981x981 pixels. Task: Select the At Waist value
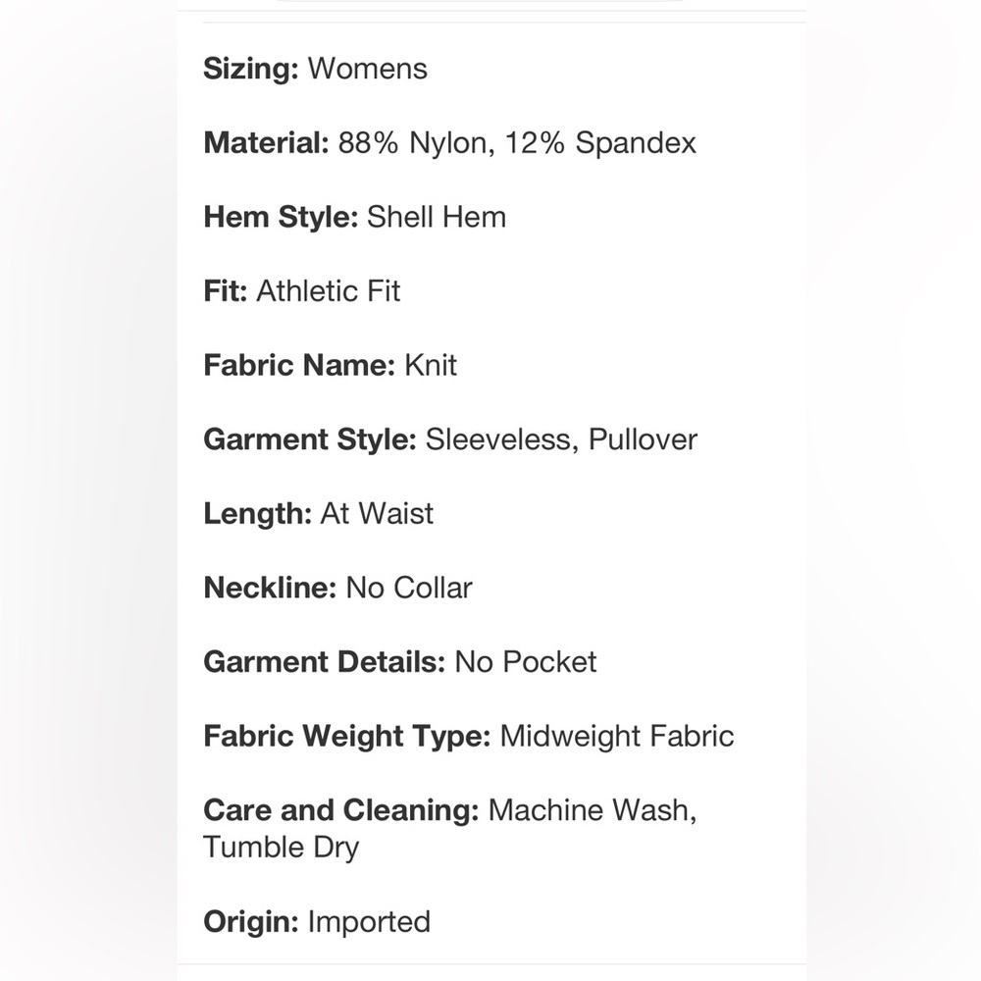click(x=377, y=514)
